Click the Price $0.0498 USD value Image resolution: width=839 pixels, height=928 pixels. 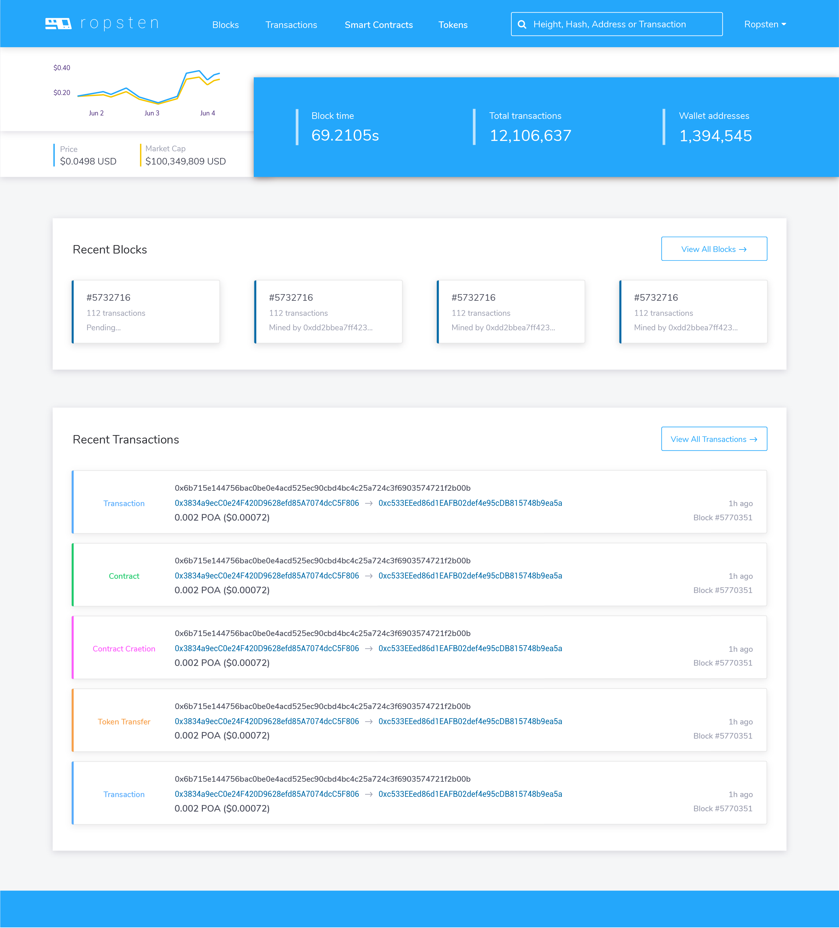(x=88, y=161)
